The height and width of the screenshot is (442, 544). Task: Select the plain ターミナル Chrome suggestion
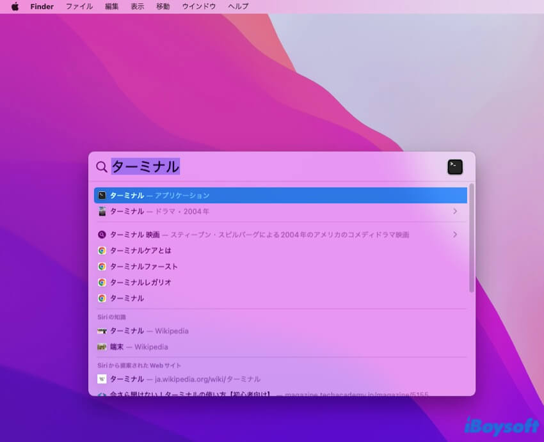tap(280, 299)
